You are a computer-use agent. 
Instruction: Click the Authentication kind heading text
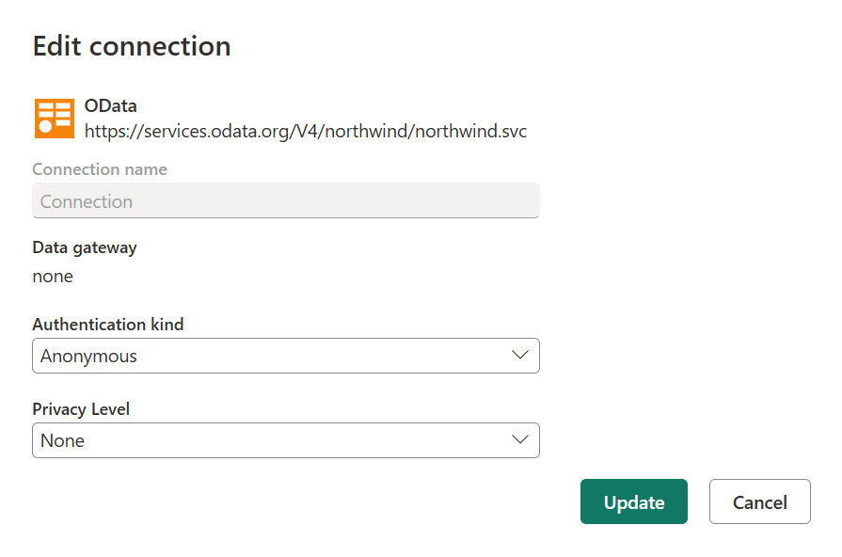(x=108, y=324)
